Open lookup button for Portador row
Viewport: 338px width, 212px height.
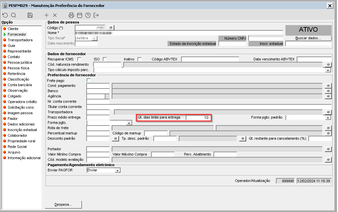pos(328,149)
